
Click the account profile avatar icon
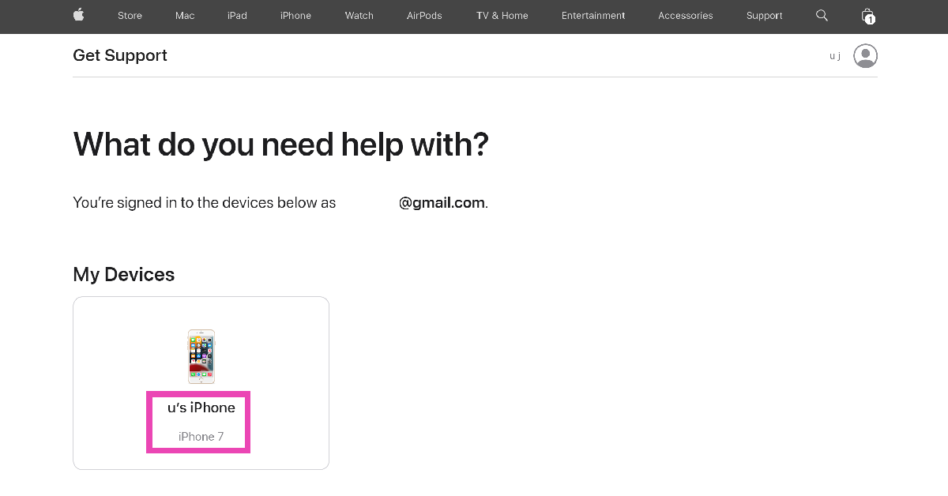[x=866, y=56]
